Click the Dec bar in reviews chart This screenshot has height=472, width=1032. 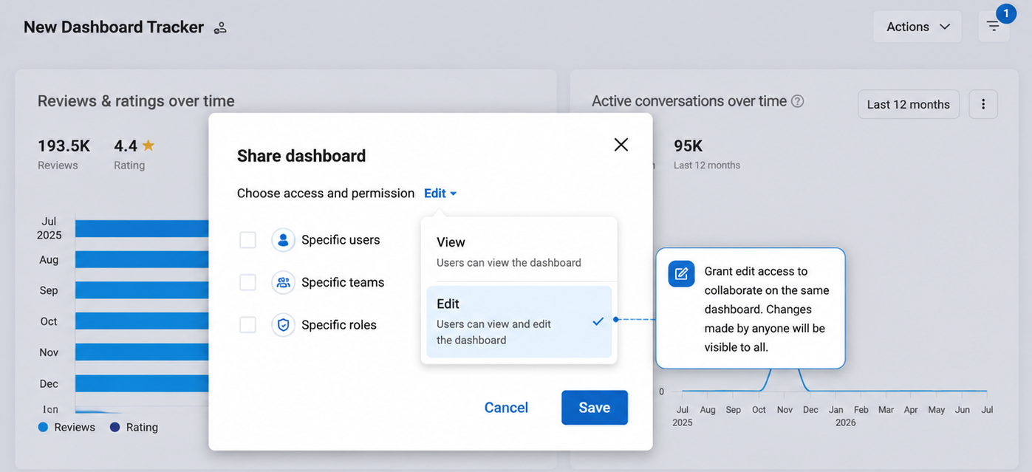pos(142,383)
